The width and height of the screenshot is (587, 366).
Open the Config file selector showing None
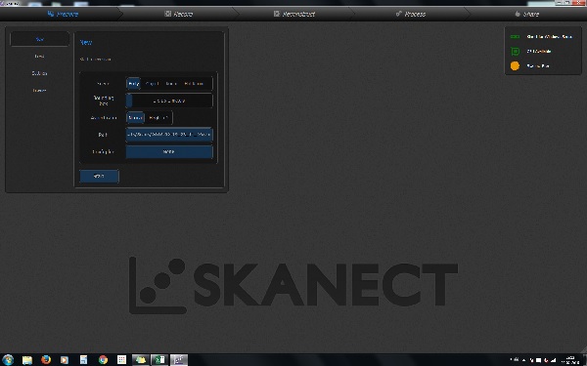(169, 151)
